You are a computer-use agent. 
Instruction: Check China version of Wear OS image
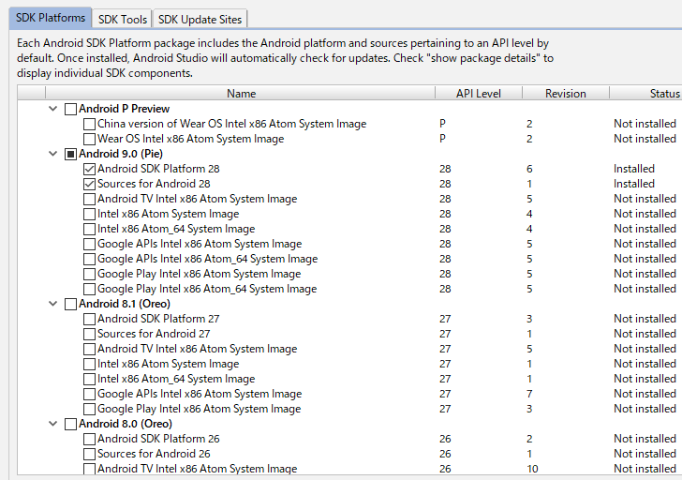[x=89, y=124]
